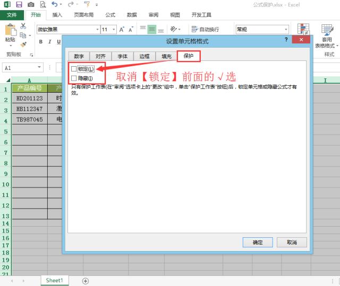Select the Format Painter brush
Screen dimensions: 340x286
tap(23, 44)
